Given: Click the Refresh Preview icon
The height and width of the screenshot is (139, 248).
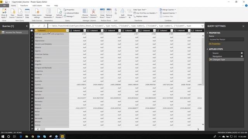Looking at the screenshot, I should click(59, 11).
